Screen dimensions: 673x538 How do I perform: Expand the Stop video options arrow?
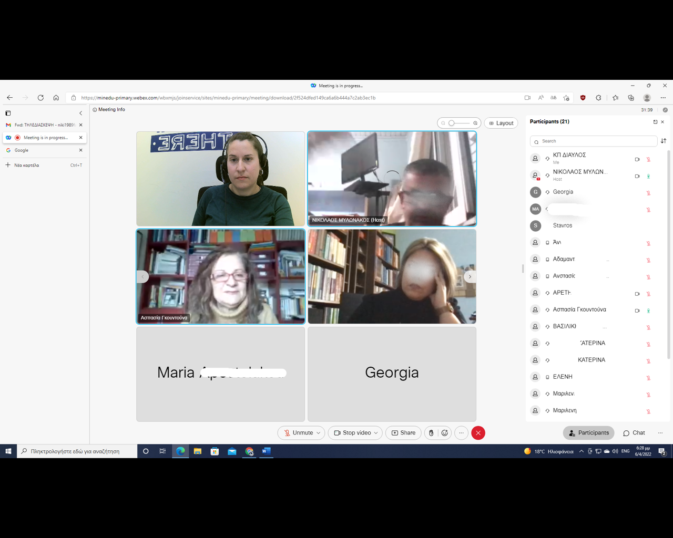[x=376, y=433]
